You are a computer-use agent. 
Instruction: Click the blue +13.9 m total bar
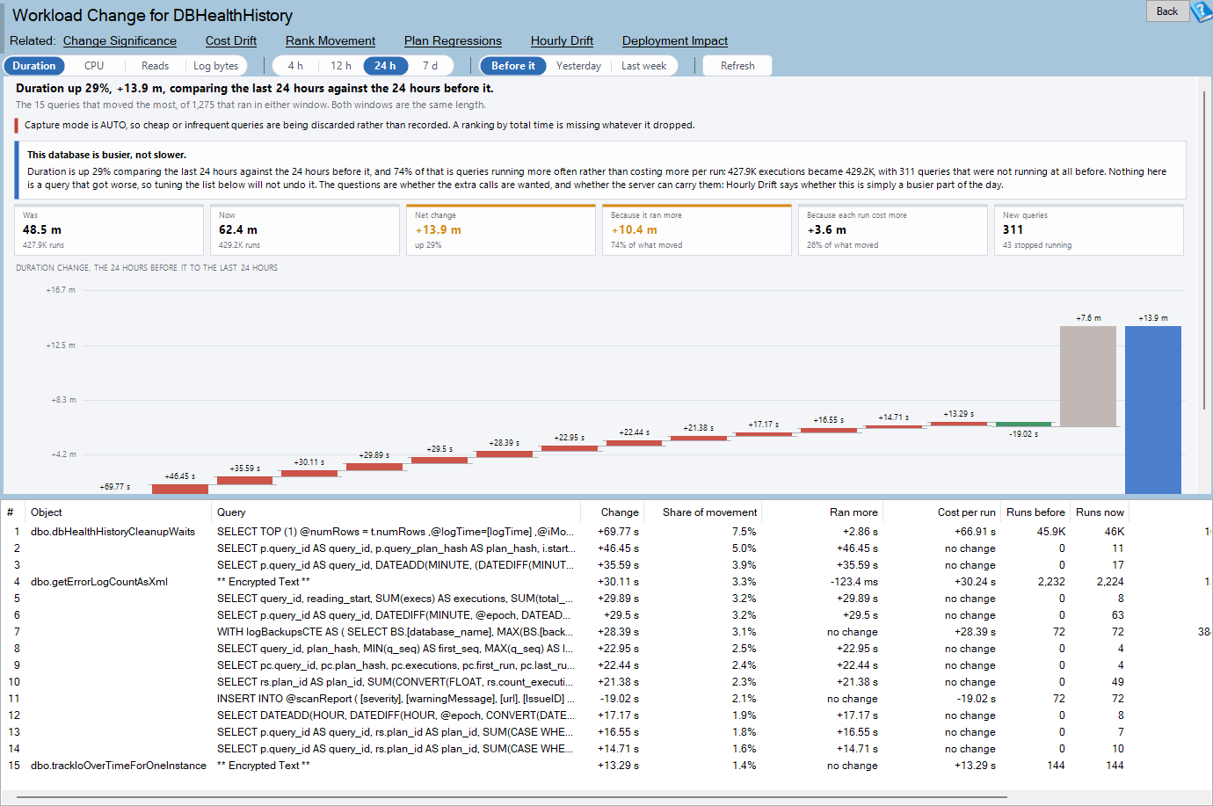1153,410
